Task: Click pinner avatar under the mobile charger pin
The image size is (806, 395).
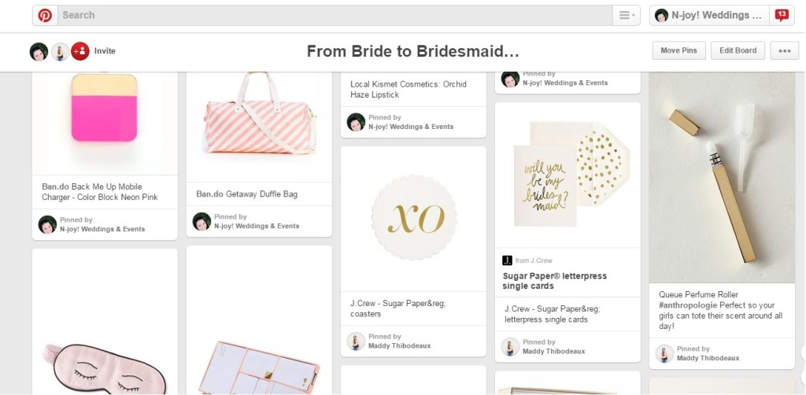Action: pyautogui.click(x=47, y=224)
